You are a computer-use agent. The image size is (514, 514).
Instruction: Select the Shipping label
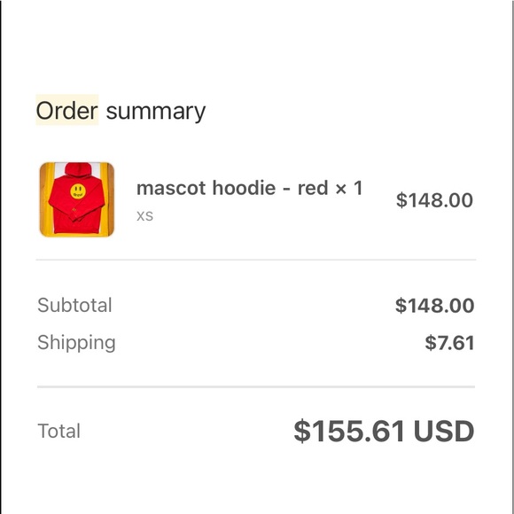[76, 343]
